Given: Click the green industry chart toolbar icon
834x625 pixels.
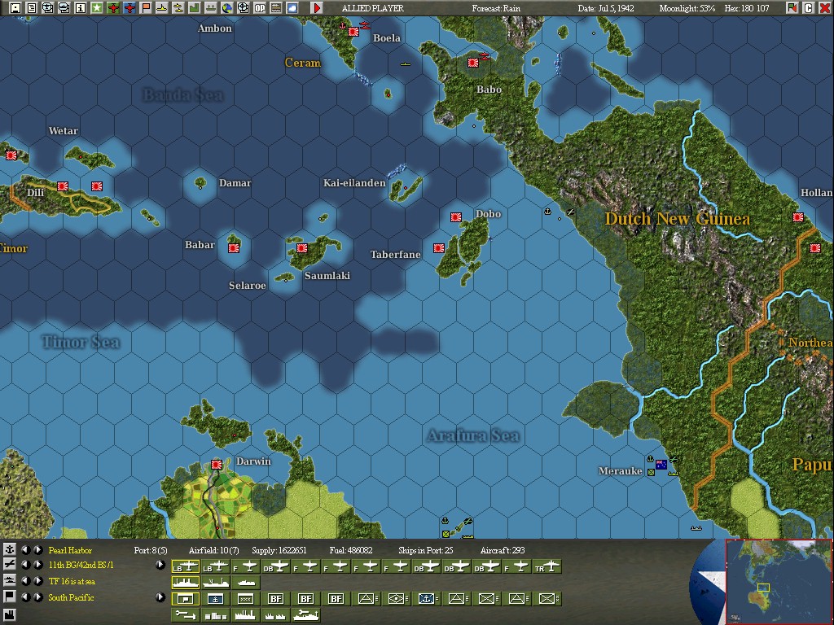Looking at the screenshot, I should [x=195, y=8].
